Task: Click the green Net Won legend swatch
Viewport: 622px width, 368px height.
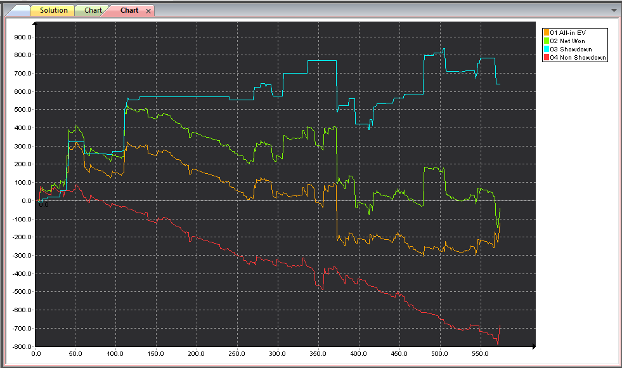Action: click(x=546, y=41)
